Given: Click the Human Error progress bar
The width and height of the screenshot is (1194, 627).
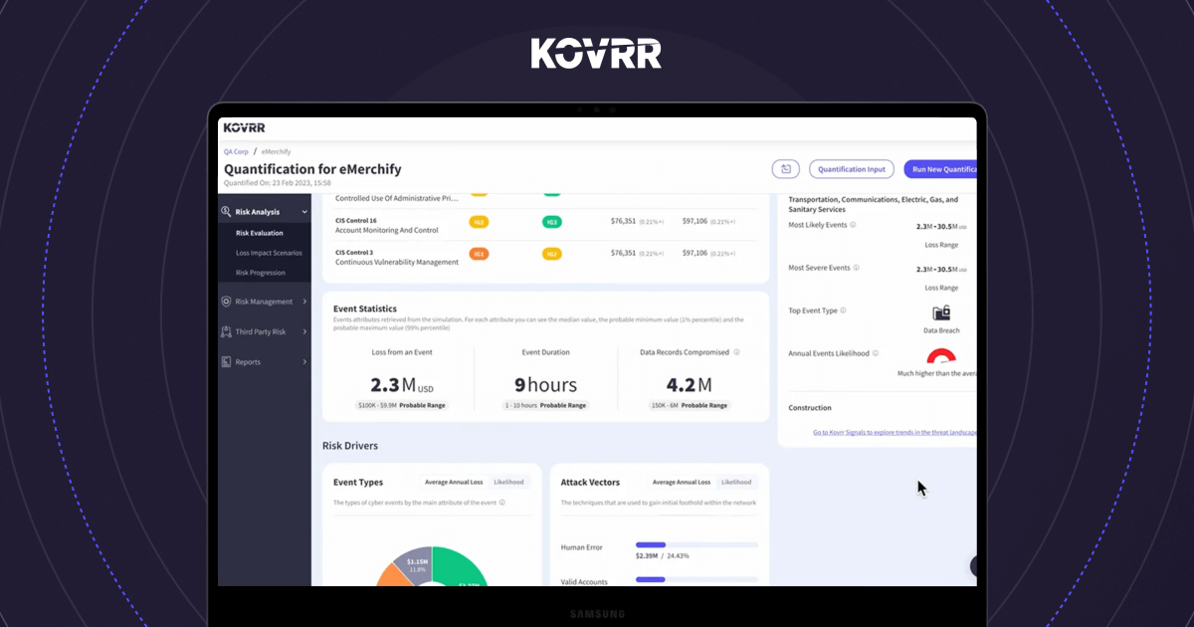Looking at the screenshot, I should pos(696,545).
